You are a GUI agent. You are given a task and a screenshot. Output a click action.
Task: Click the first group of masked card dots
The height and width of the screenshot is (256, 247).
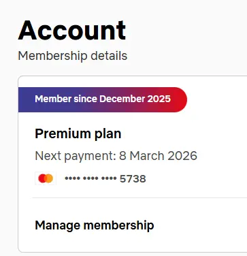pyautogui.click(x=73, y=178)
